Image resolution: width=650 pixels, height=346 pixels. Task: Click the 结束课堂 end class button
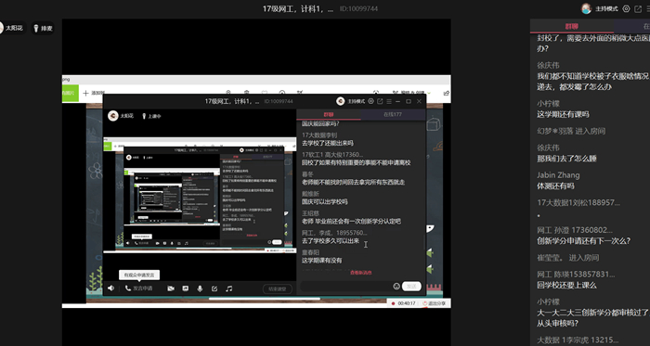coord(278,288)
